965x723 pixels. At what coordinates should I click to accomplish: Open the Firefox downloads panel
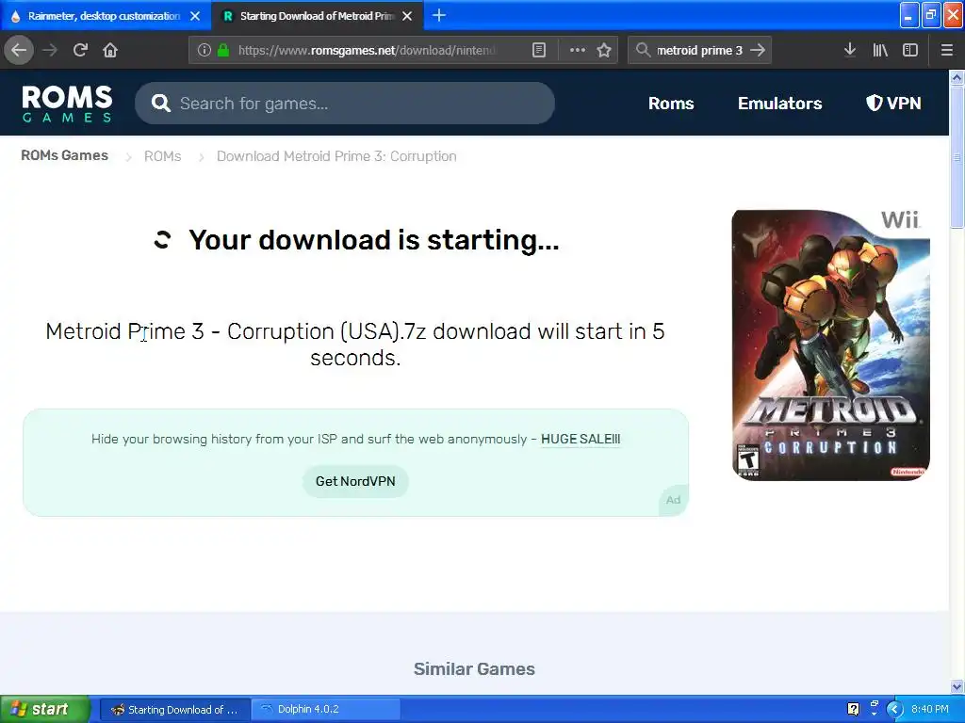850,50
